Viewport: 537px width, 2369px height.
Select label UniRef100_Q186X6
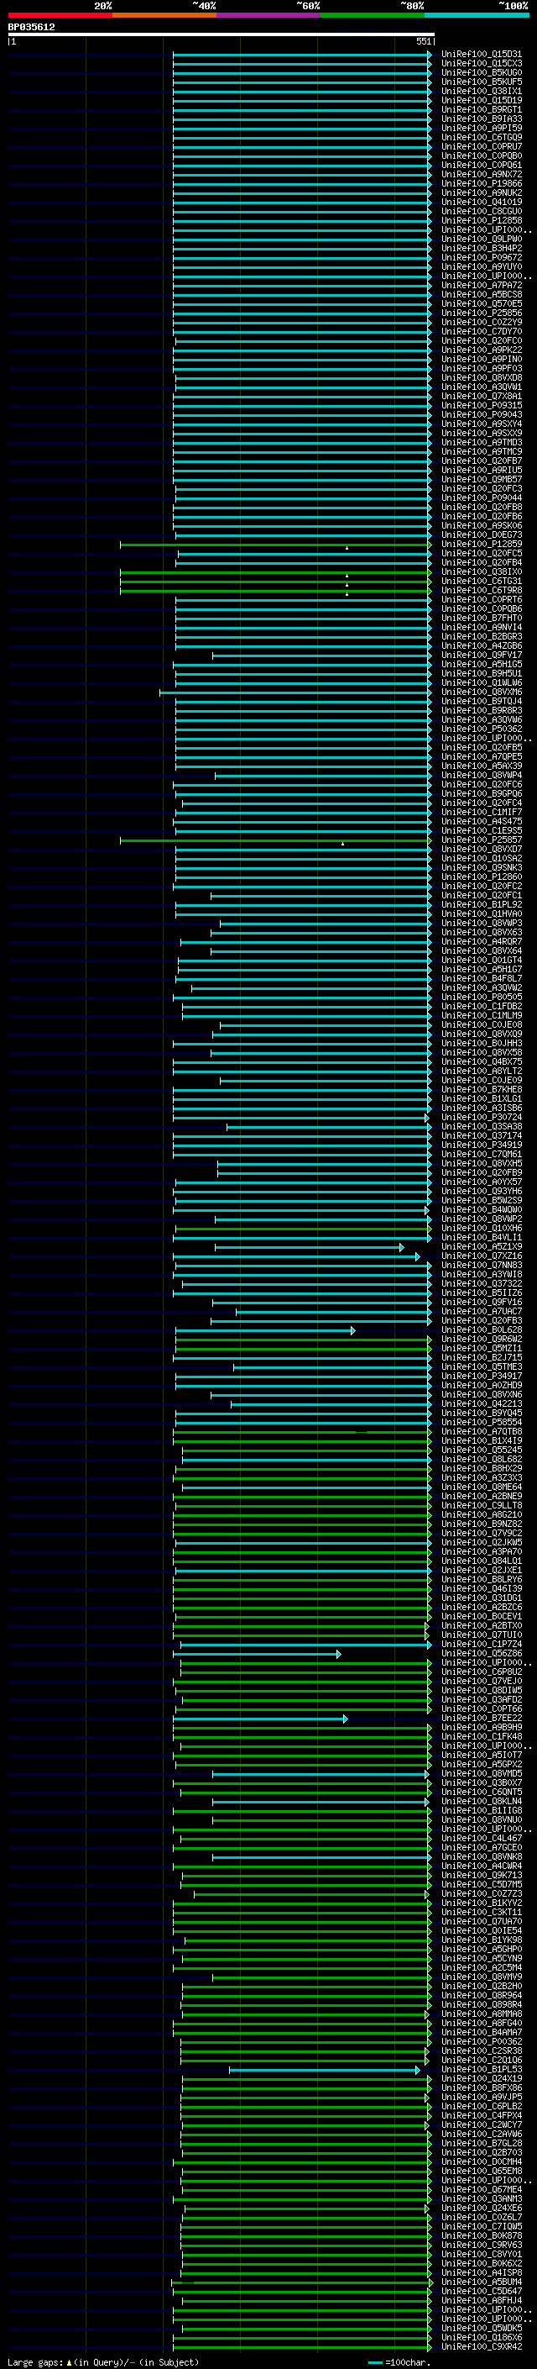pyautogui.click(x=481, y=2337)
